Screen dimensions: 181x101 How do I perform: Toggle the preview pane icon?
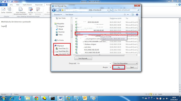click(x=132, y=15)
